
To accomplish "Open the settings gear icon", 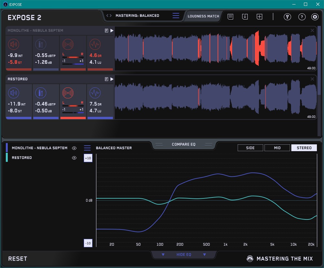I will pyautogui.click(x=315, y=17).
